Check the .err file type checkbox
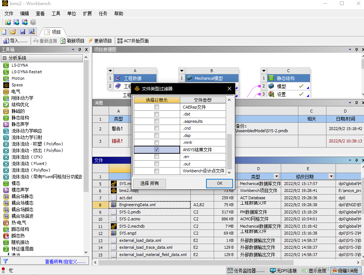 pyautogui.click(x=156, y=157)
